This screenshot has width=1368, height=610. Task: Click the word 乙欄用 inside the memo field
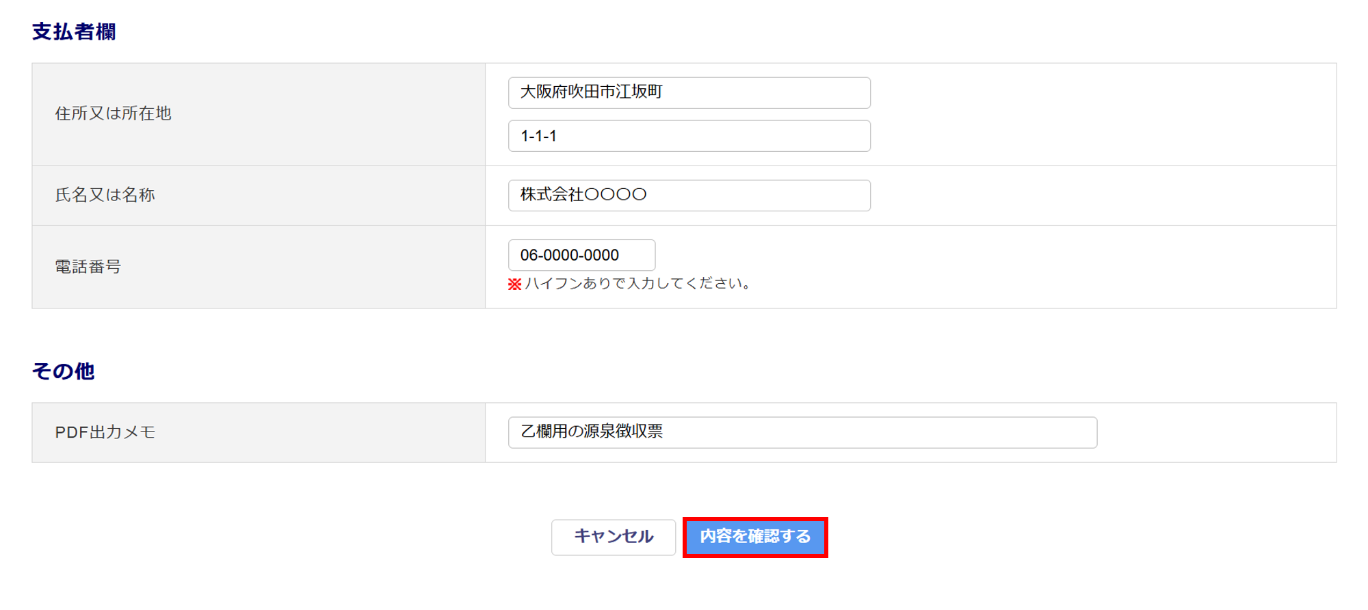[x=544, y=432]
